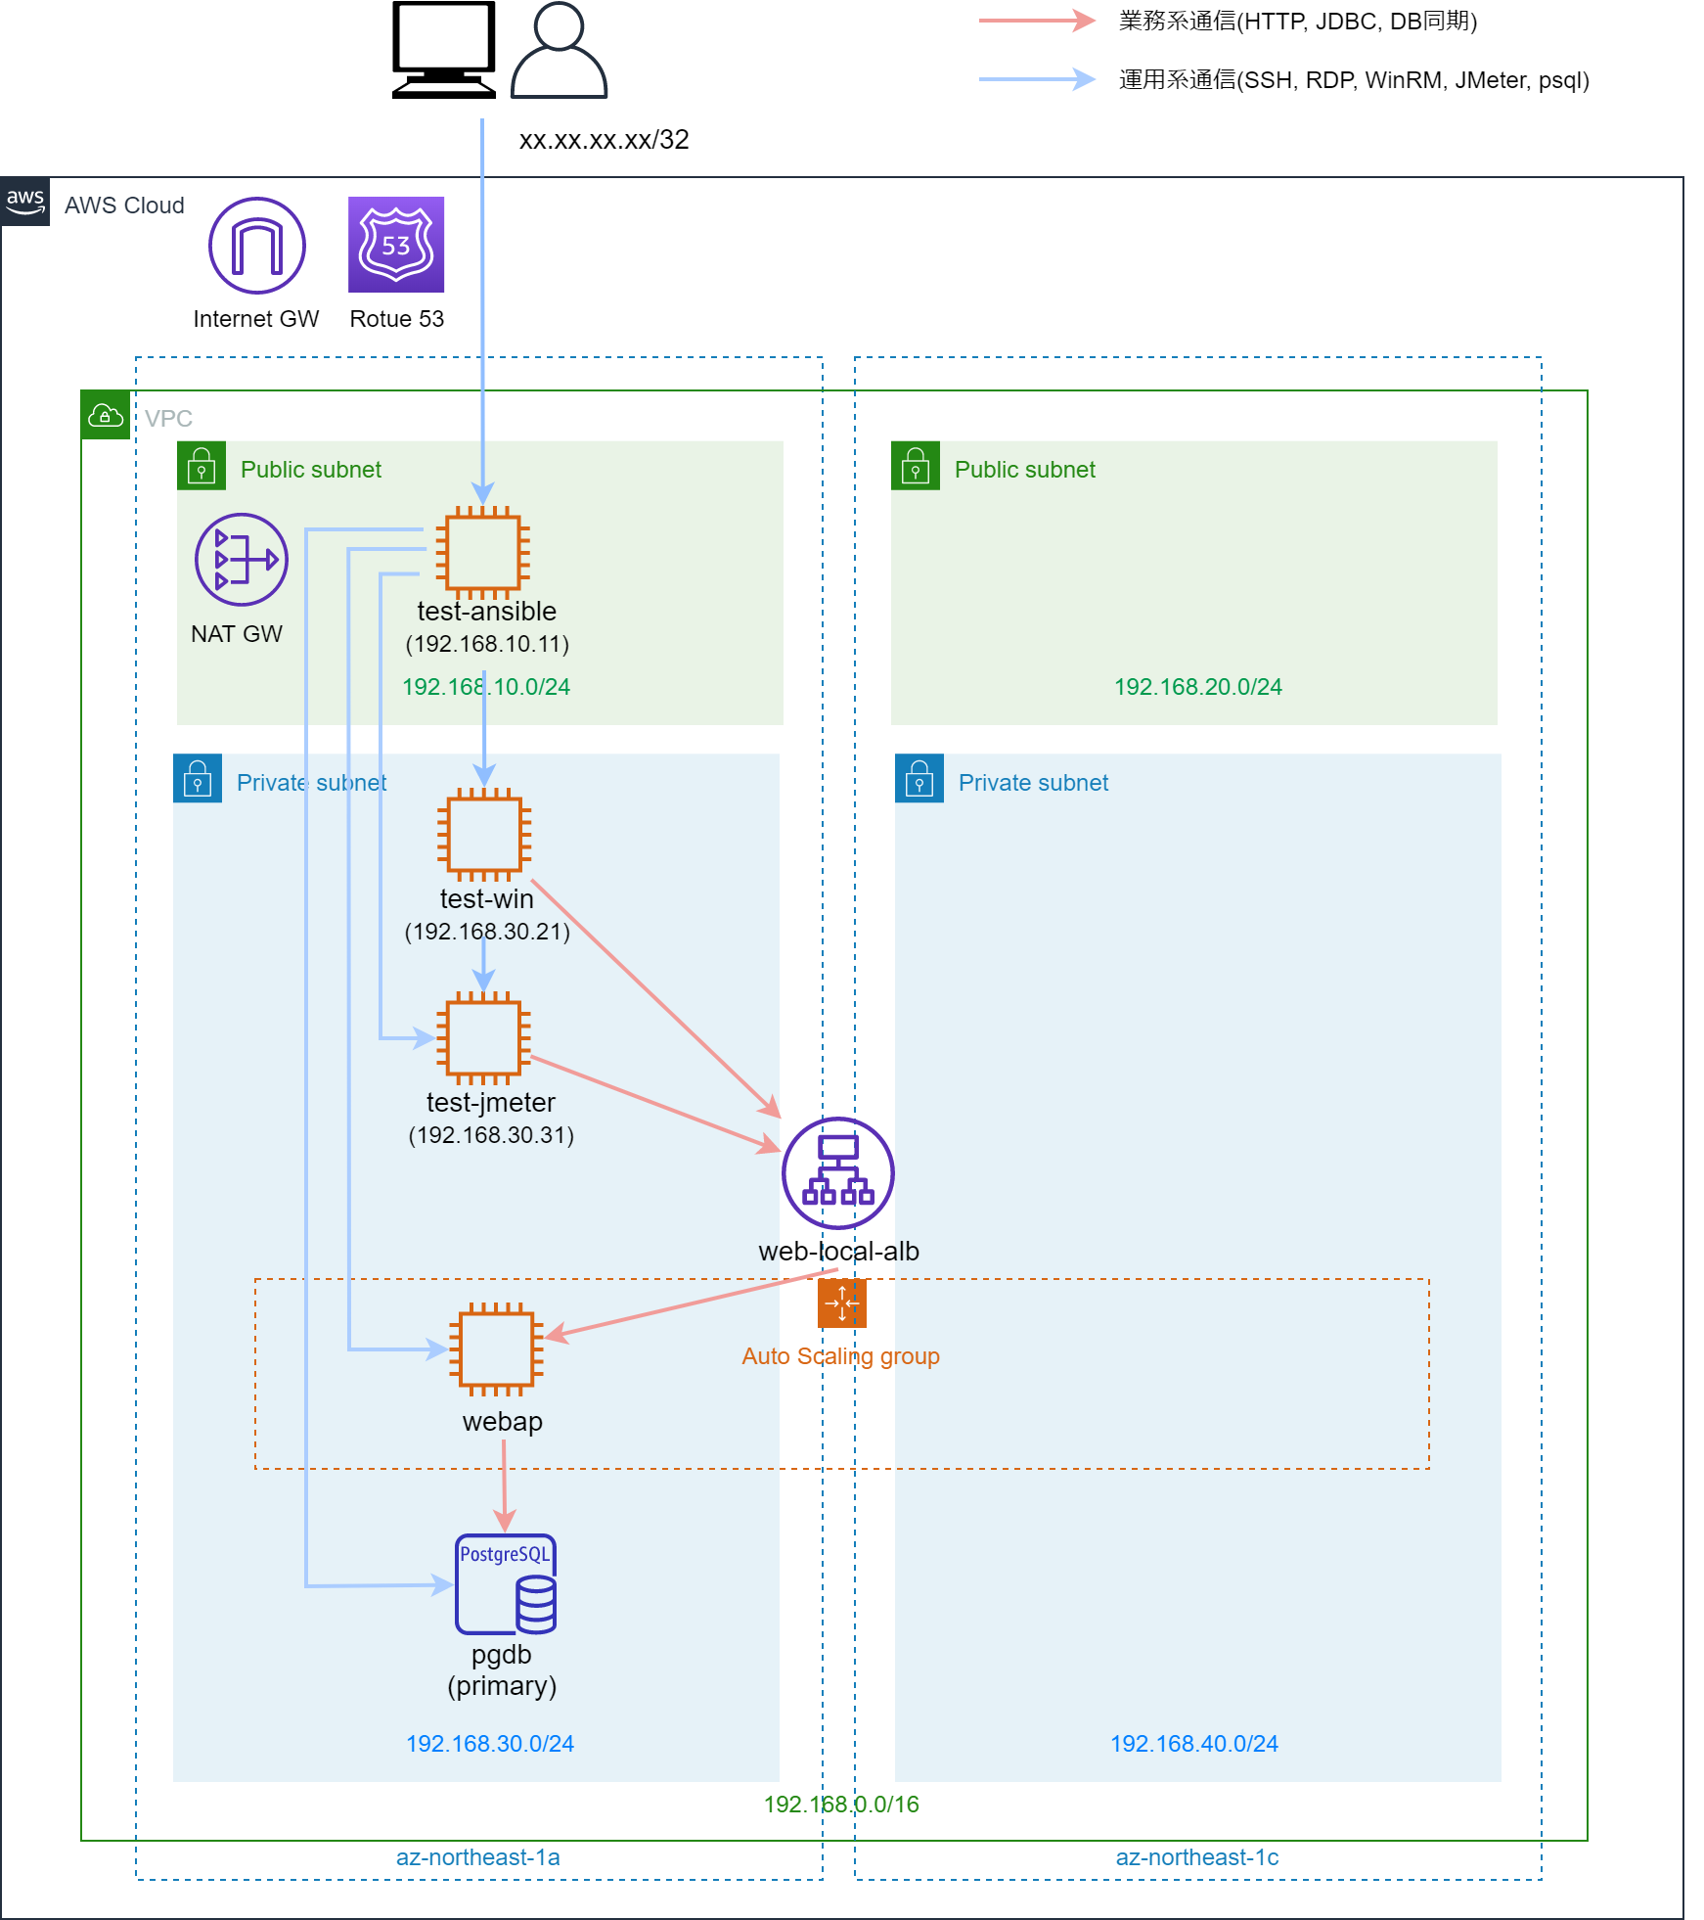Click the Route 53 shield icon

396,245
